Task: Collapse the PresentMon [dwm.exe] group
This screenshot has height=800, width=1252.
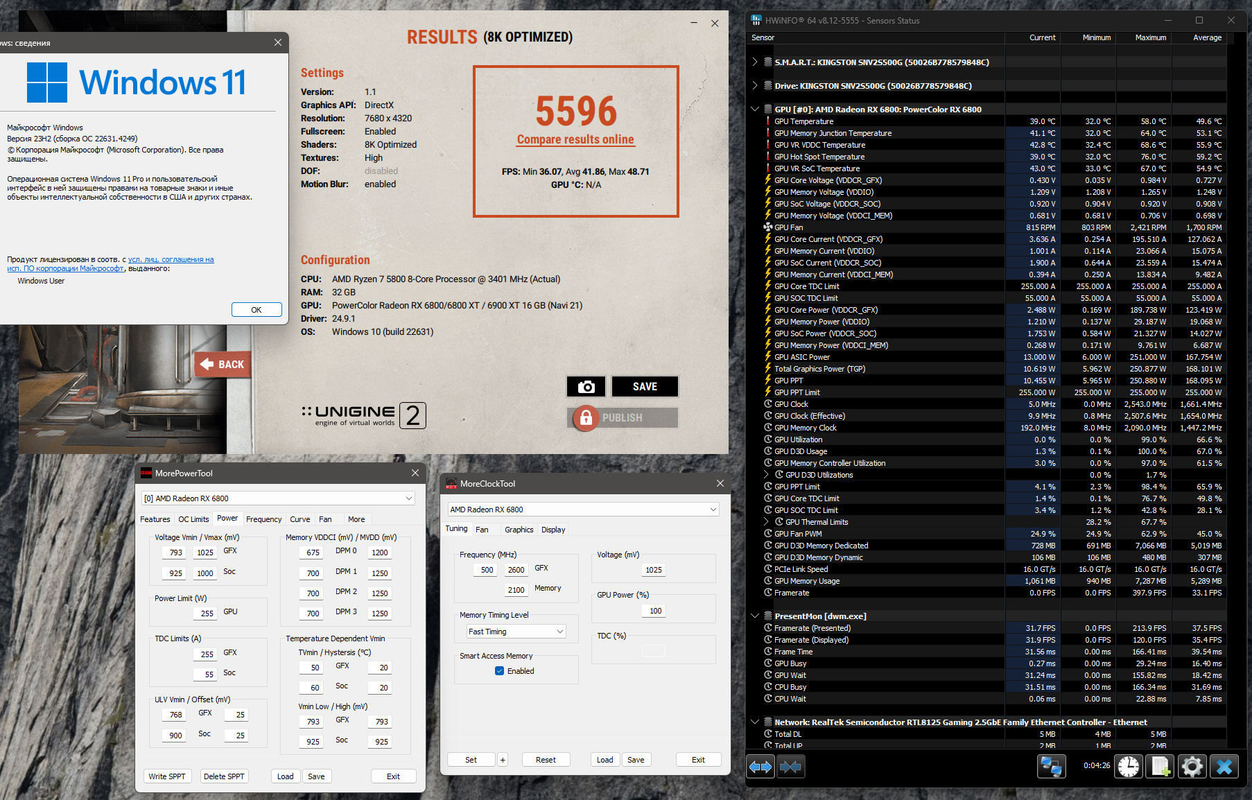Action: [x=755, y=616]
